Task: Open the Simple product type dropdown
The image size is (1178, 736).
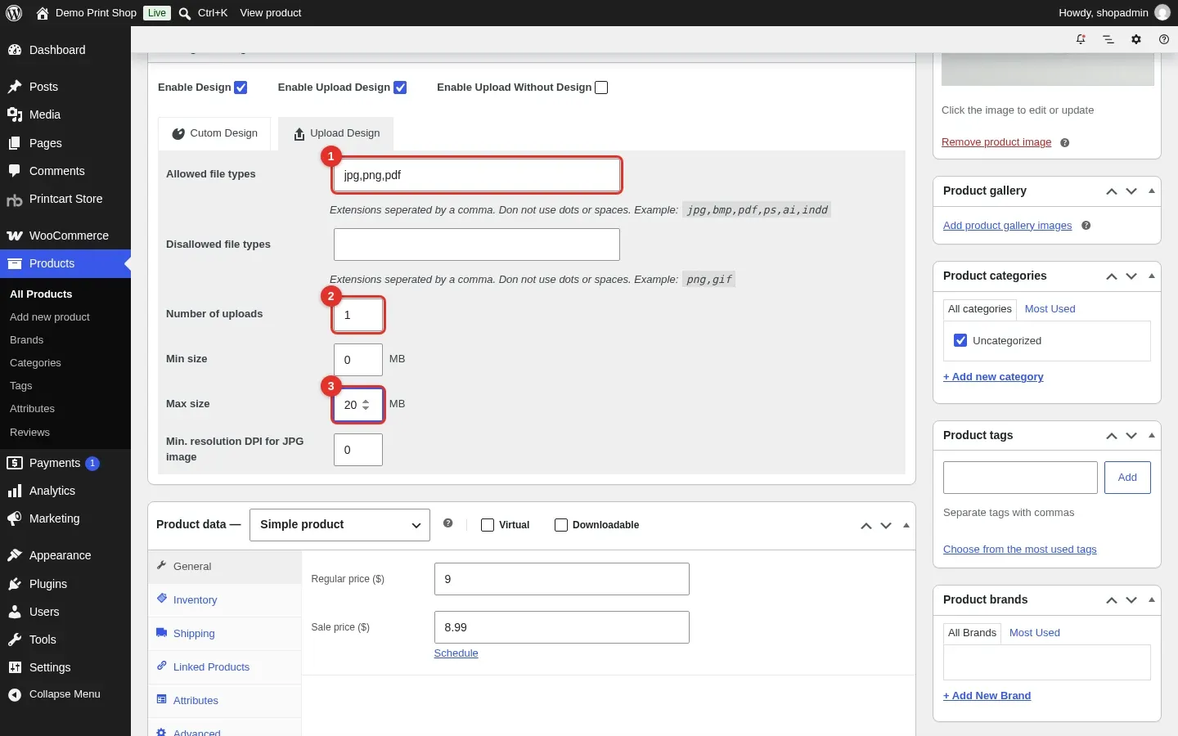Action: coord(339,525)
